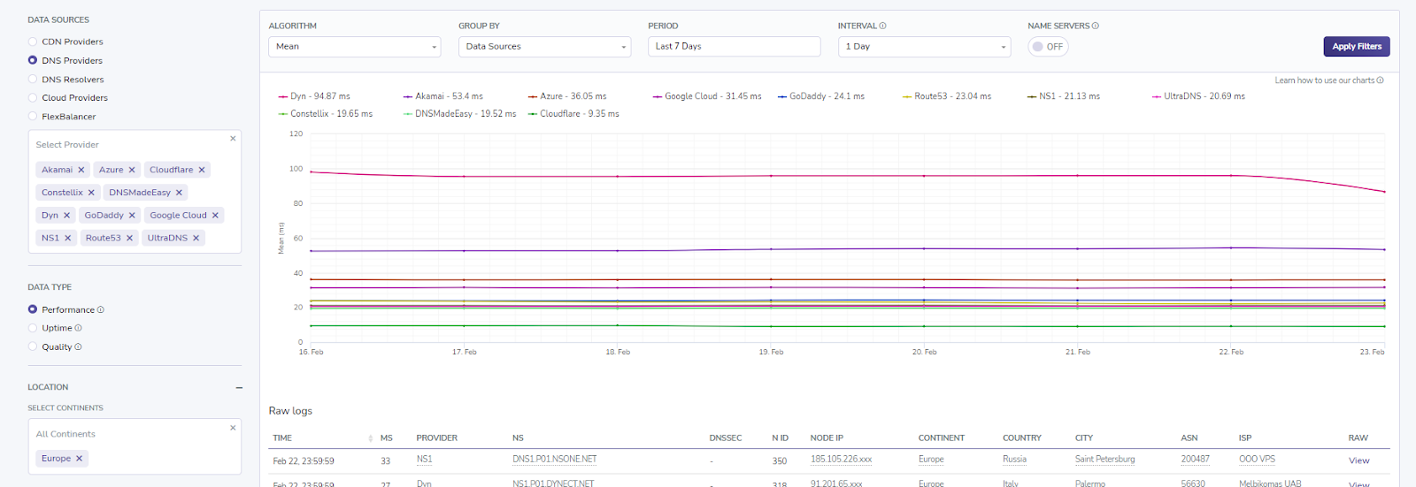Open the Name Servers info icon
Image resolution: width=1416 pixels, height=487 pixels.
tap(1095, 26)
